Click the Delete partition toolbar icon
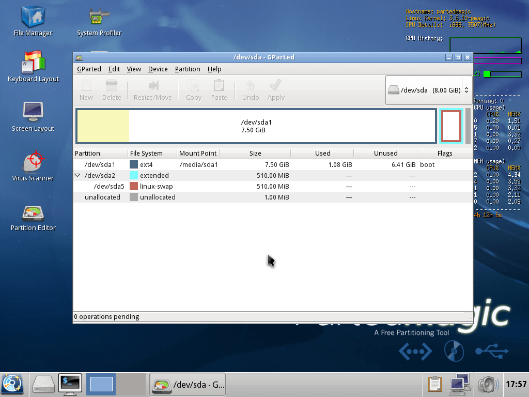Image resolution: width=529 pixels, height=397 pixels. pyautogui.click(x=112, y=89)
